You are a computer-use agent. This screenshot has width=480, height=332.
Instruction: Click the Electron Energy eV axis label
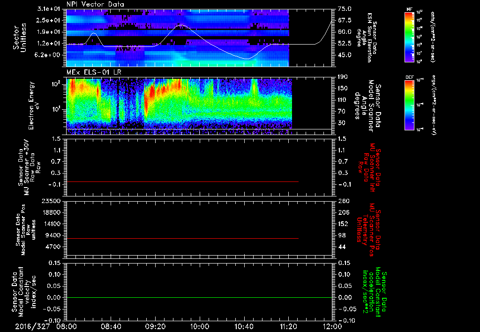coord(34,106)
